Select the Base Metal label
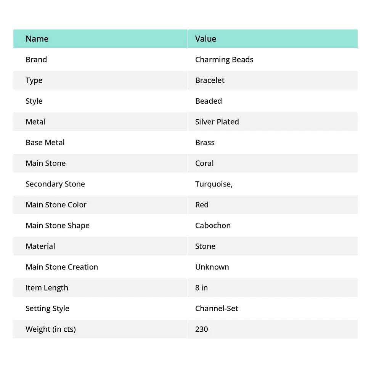This screenshot has height=366, width=366. coord(45,143)
